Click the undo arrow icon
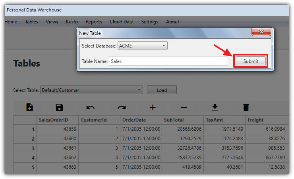 click(x=90, y=107)
